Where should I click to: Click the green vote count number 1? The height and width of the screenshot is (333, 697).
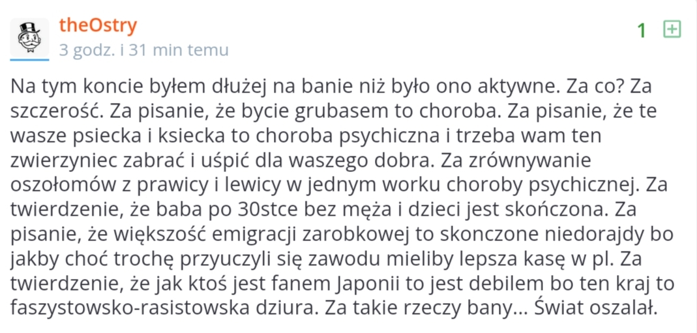642,30
